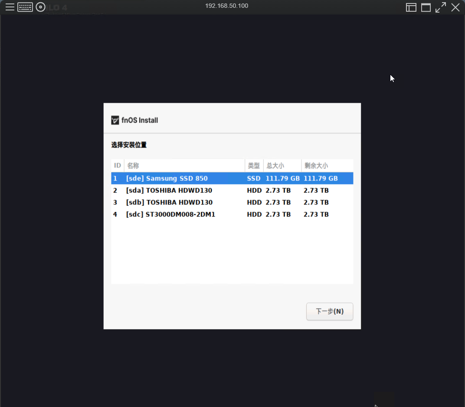This screenshot has width=465, height=407.
Task: Click the 总大小 column header
Action: 283,165
